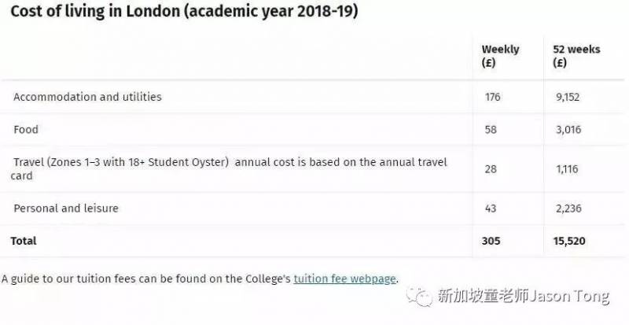Click the weekly travel value 28

(x=491, y=168)
